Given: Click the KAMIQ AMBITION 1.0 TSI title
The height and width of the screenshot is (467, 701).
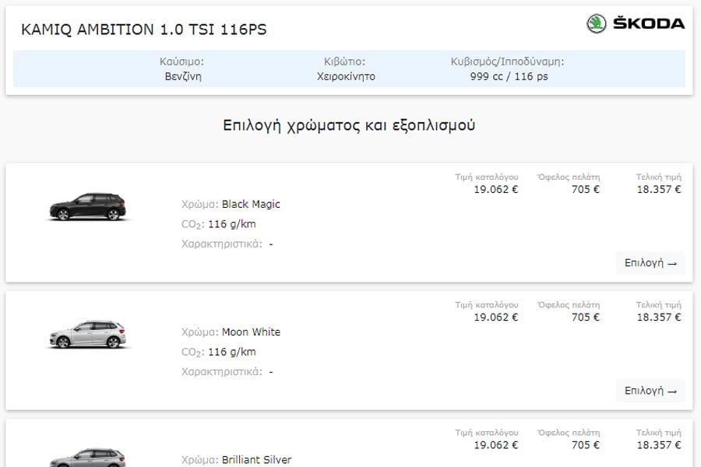Looking at the screenshot, I should tap(143, 30).
